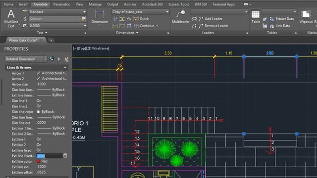This screenshot has width=317, height=178.
Task: Click the Linear dimension icon below the Break icon
Action: [115, 26]
